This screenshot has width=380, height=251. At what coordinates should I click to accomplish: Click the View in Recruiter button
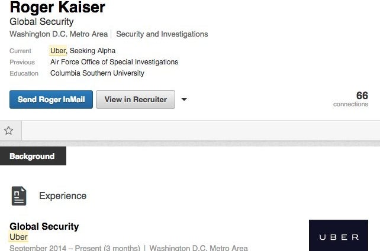[136, 100]
